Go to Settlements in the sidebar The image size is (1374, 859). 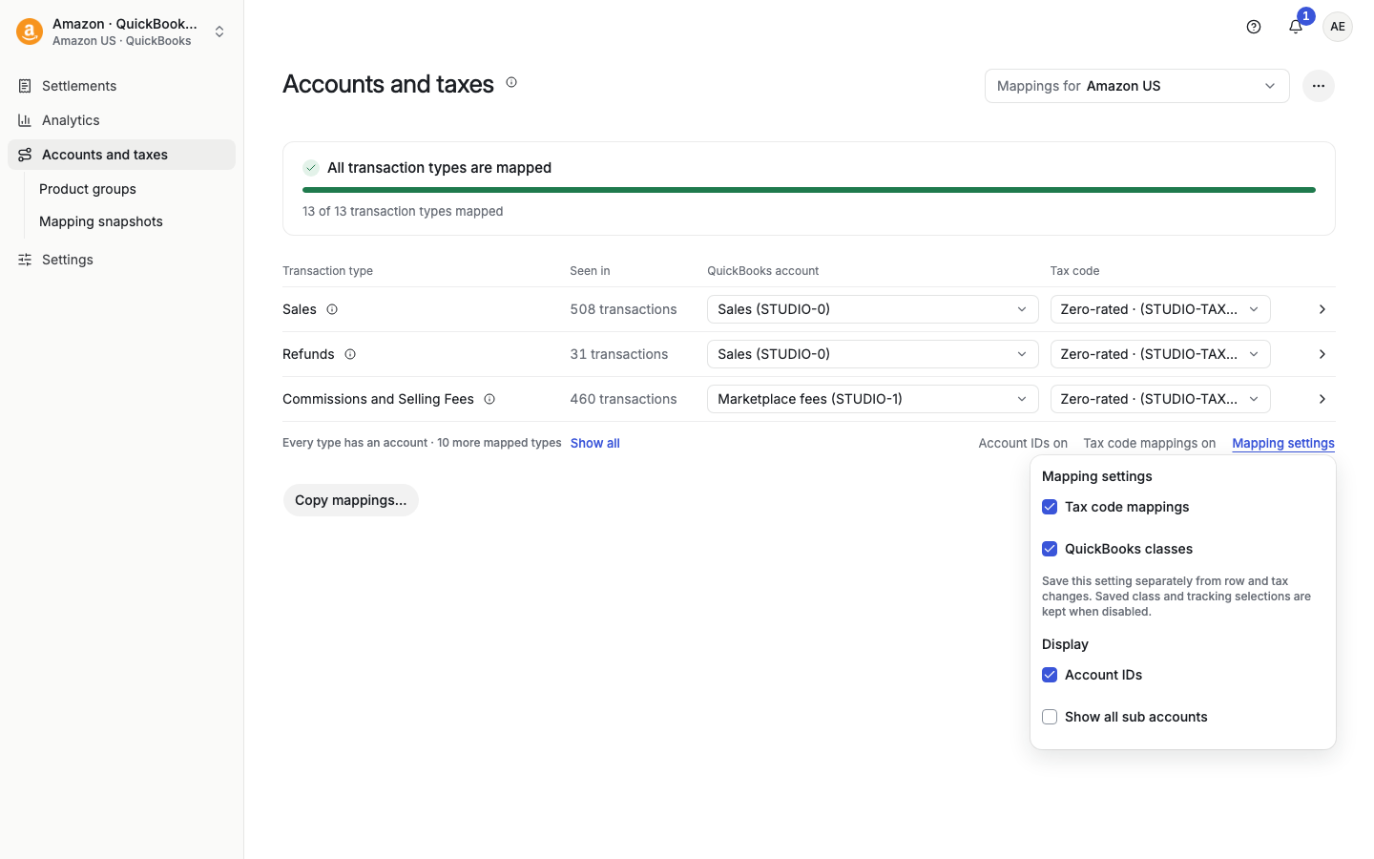[x=122, y=86]
